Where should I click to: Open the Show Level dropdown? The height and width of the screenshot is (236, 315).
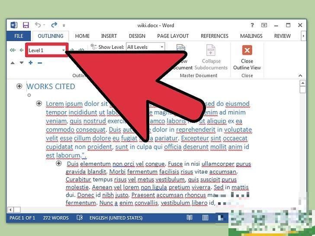click(x=145, y=47)
